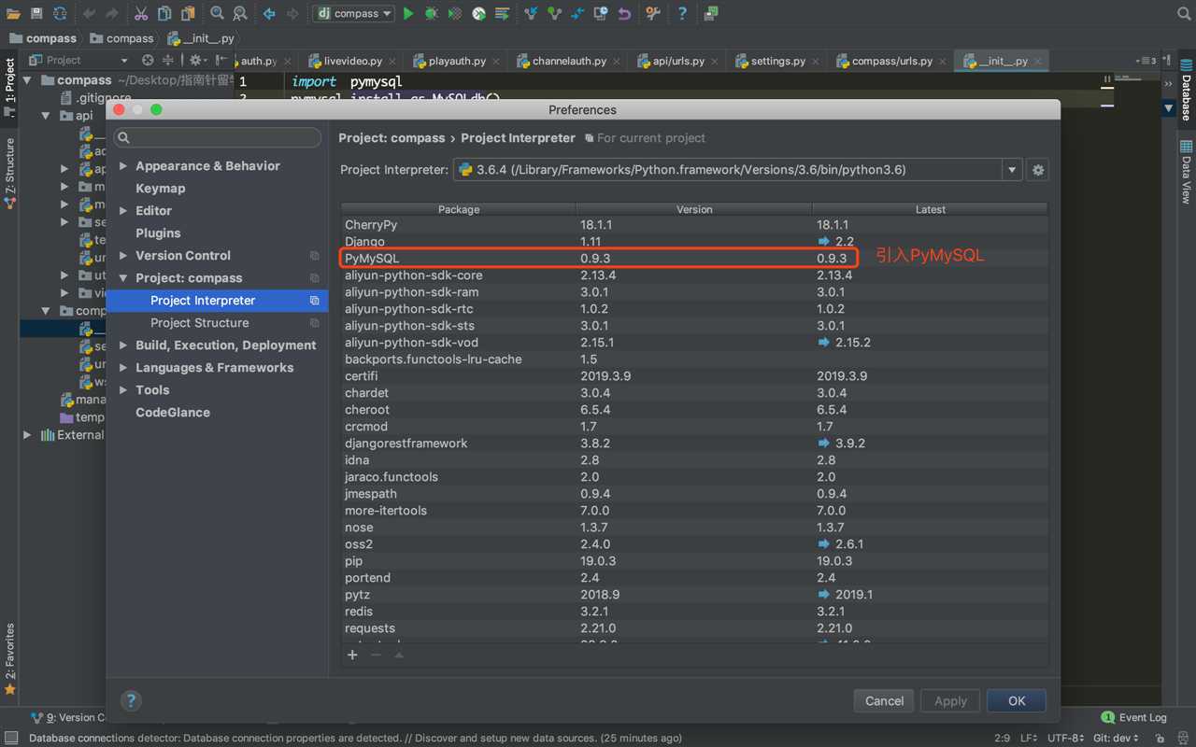Click the Git: dev branch widget
Viewport: 1196px width, 747px height.
pyautogui.click(x=1118, y=738)
